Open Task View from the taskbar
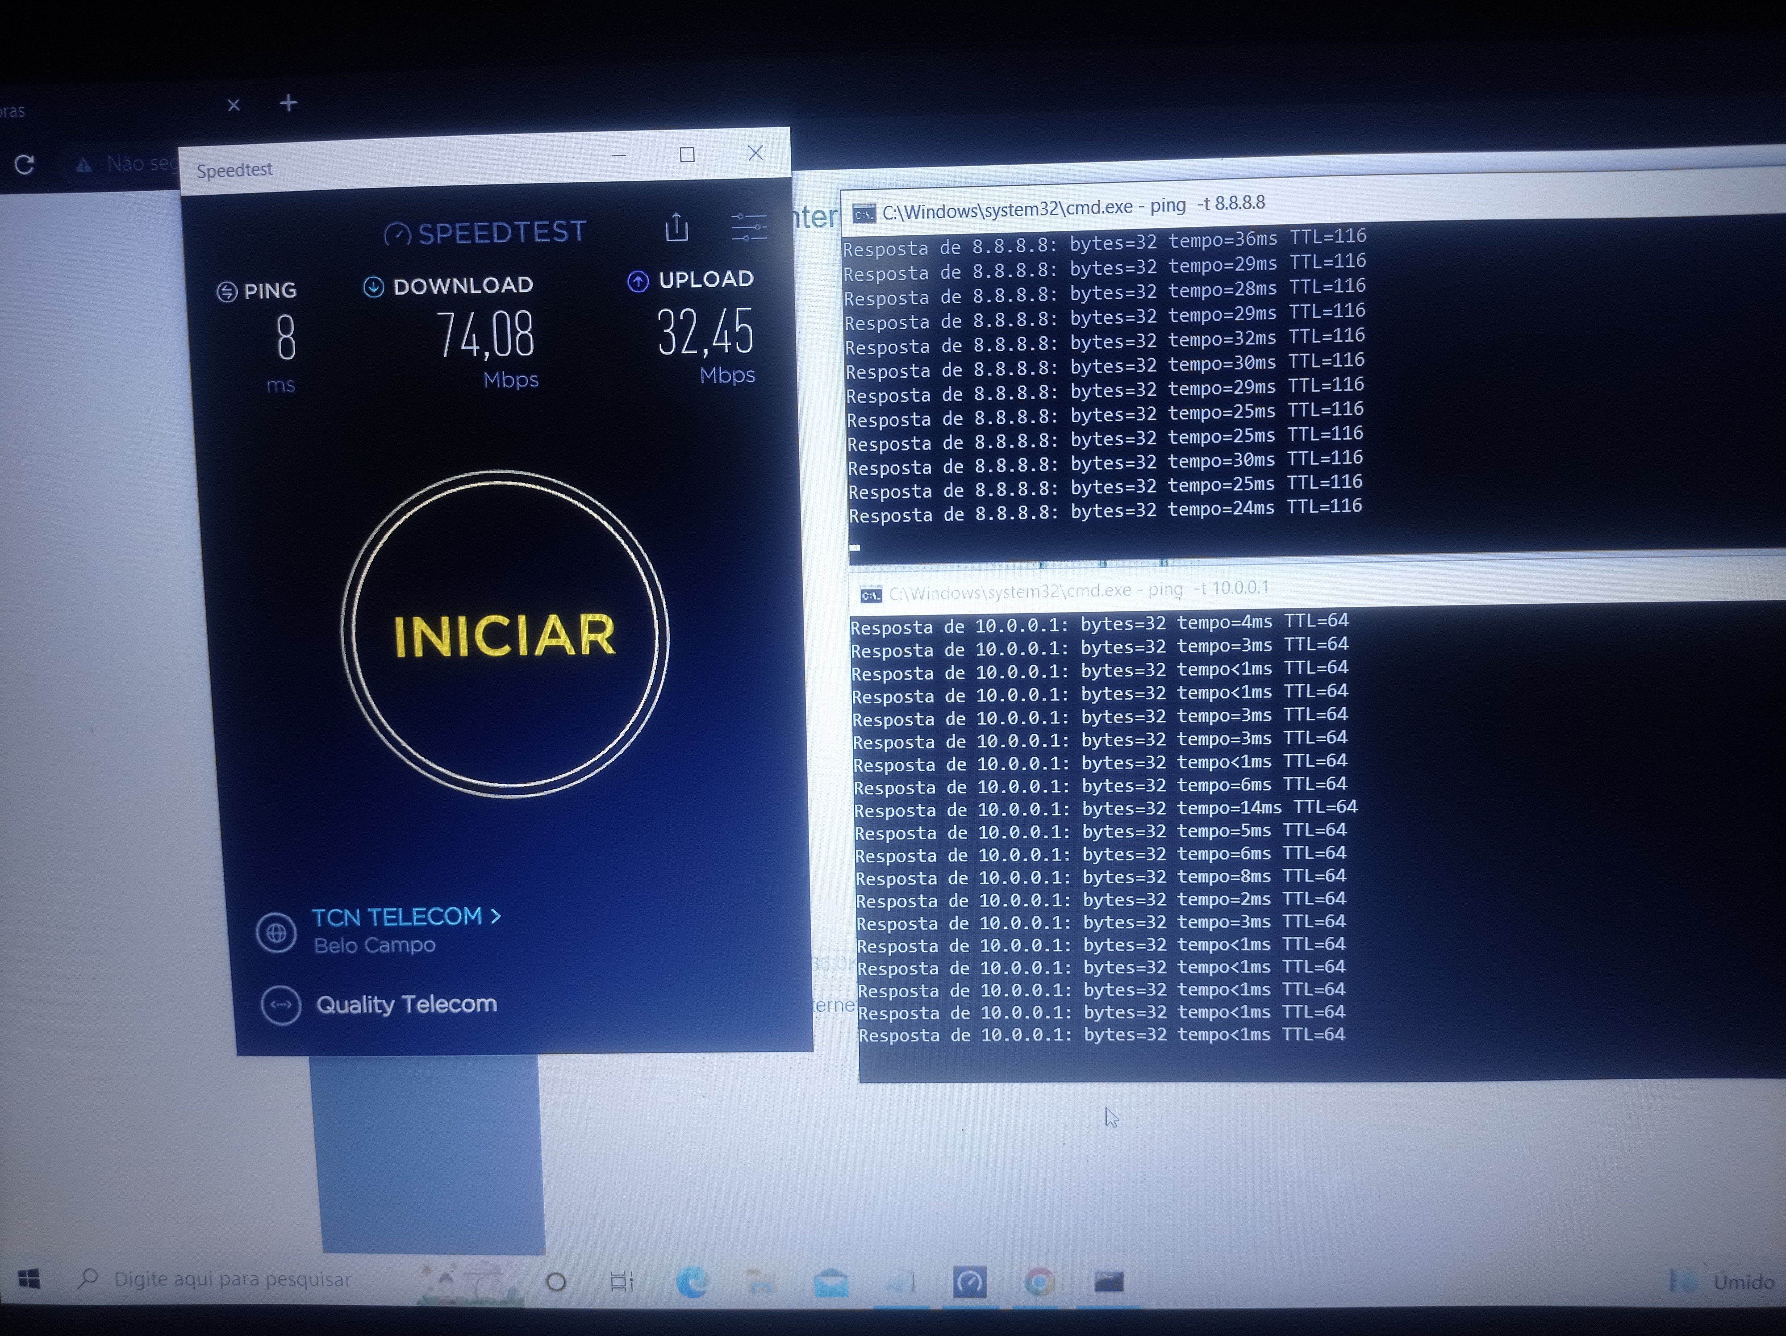 pos(622,1282)
